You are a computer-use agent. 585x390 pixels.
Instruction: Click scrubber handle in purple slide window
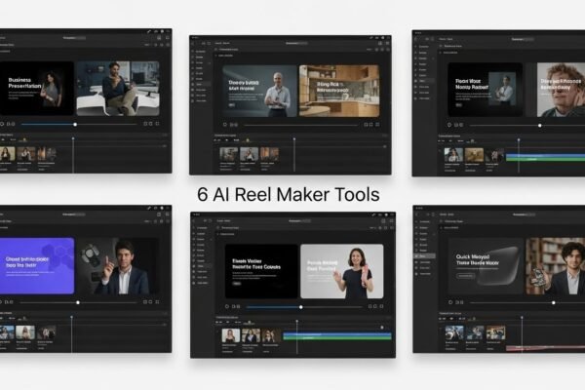(x=78, y=302)
